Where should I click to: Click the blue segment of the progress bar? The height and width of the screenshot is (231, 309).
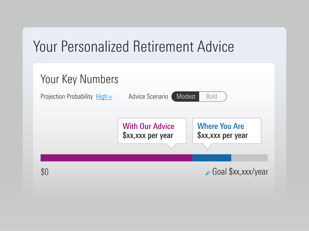click(x=212, y=158)
